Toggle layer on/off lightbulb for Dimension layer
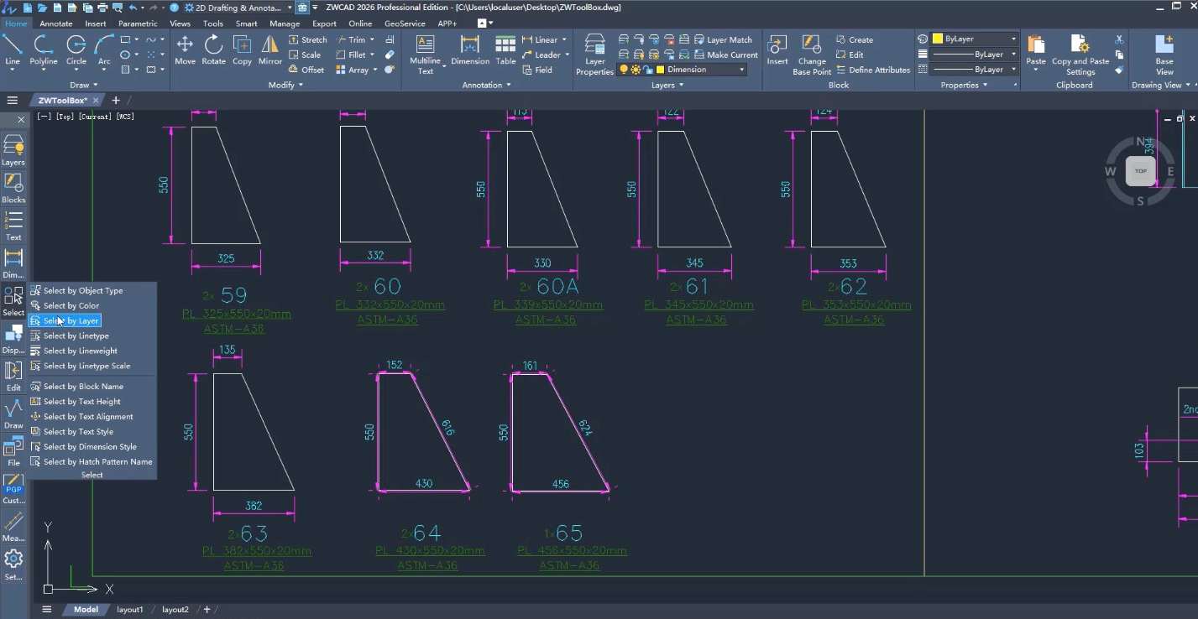Viewport: 1198px width, 619px height. [x=623, y=70]
